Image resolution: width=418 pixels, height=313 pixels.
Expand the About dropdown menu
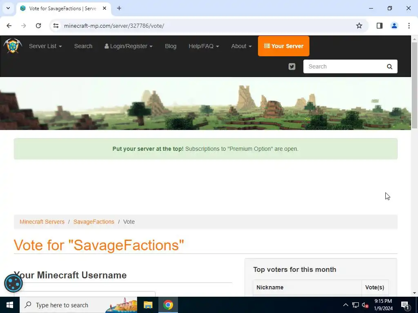pyautogui.click(x=241, y=46)
